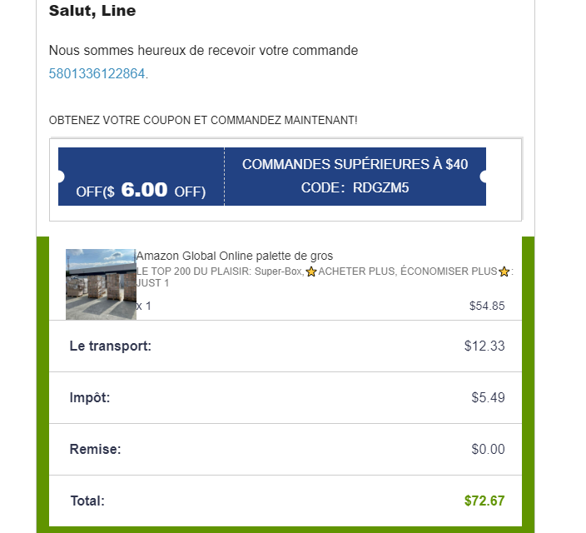Select the Impôt row label
Image resolution: width=586 pixels, height=533 pixels.
point(90,397)
